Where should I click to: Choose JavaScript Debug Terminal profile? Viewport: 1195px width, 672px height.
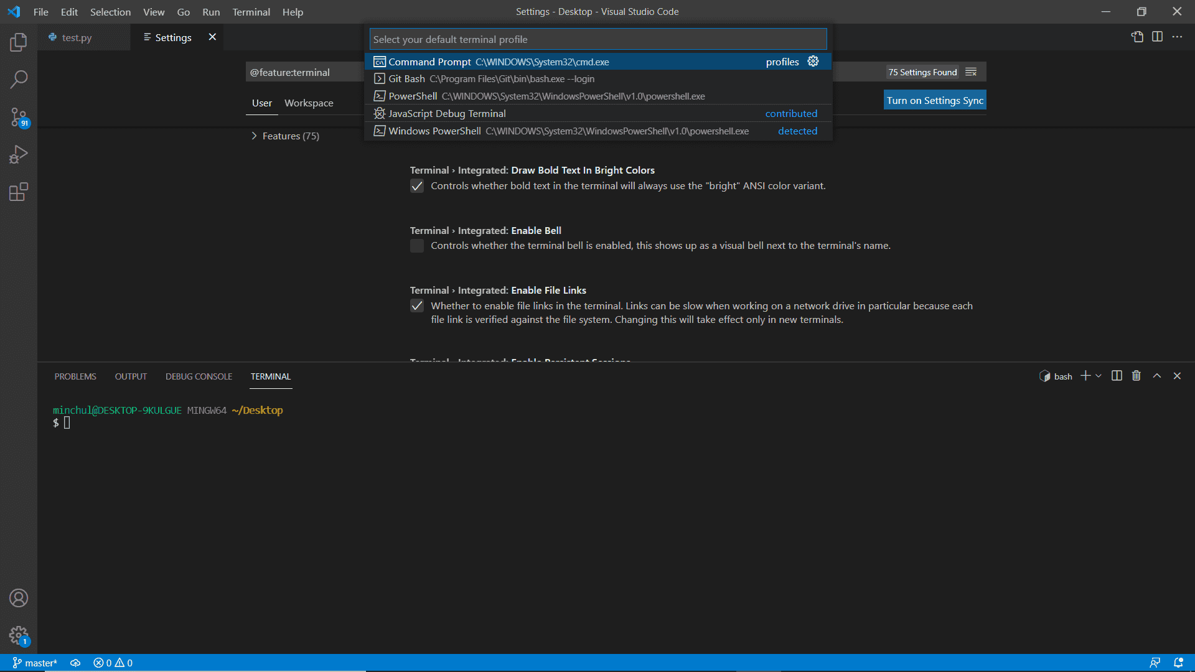pos(598,114)
